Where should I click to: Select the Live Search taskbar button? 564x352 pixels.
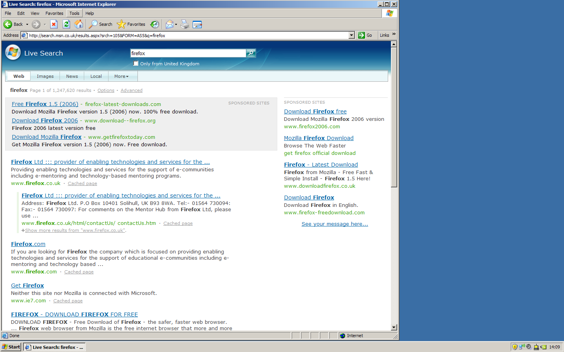pyautogui.click(x=54, y=347)
